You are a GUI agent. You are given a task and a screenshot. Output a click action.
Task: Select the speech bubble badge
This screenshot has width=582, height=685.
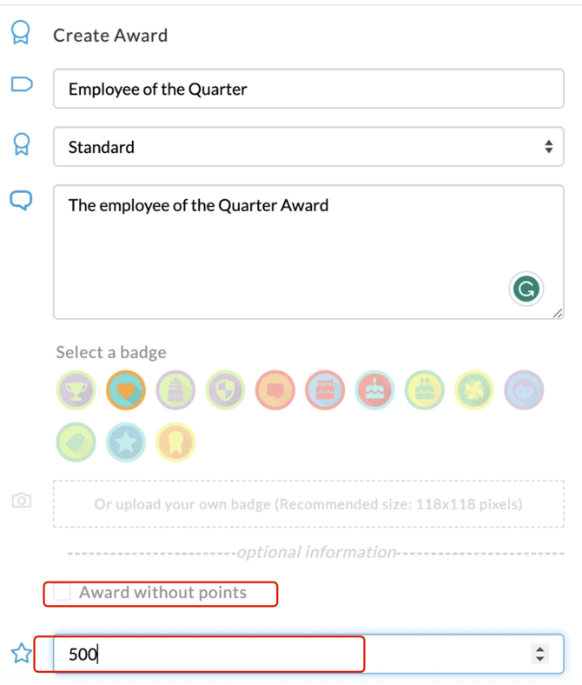click(275, 390)
